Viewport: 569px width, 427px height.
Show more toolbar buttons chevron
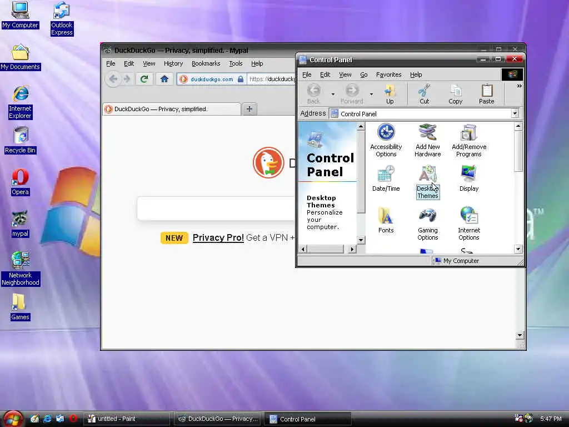pyautogui.click(x=520, y=86)
